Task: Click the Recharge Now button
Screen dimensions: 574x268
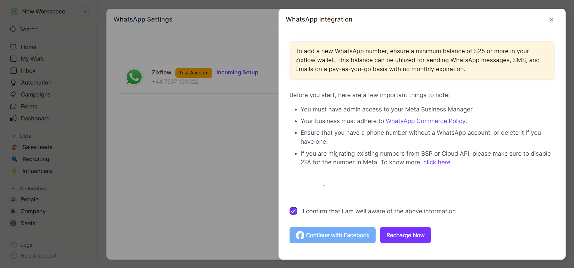Action: pos(405,235)
